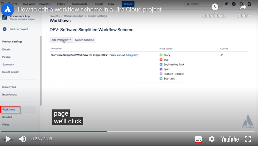Screen dimensions: 258x147
Task: Open Jira app switcher grid icon
Action: tap(3, 3)
